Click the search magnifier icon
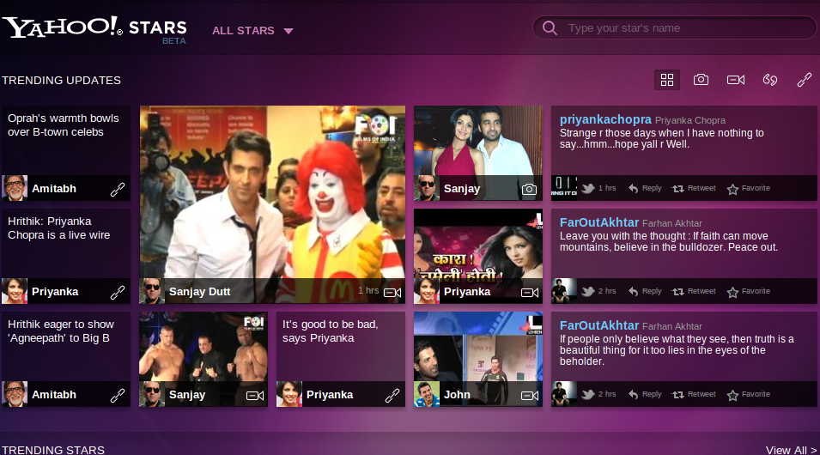820x455 pixels. click(x=550, y=27)
